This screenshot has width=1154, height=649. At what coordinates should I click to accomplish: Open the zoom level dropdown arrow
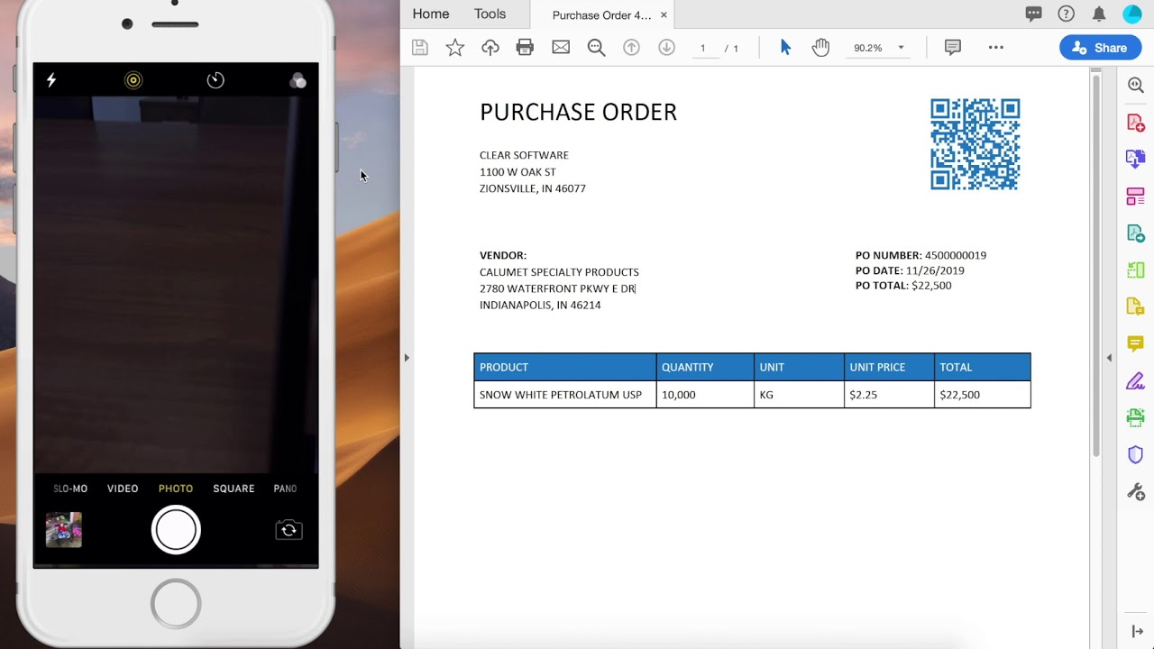coord(901,48)
